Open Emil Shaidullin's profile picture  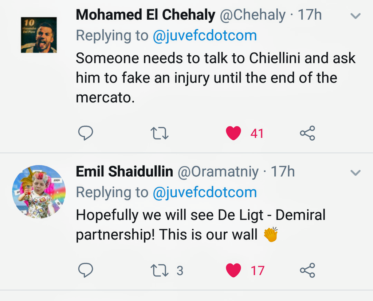coord(39,192)
